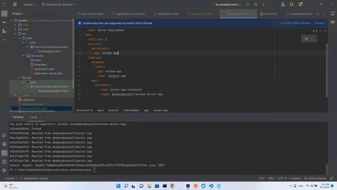Select the Local terminal tab

pos(34,117)
